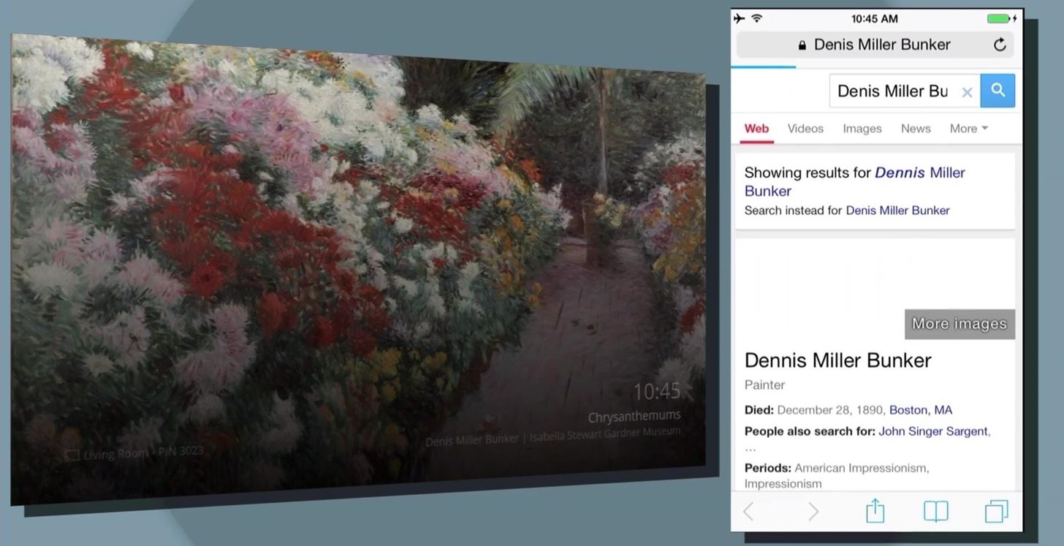The width and height of the screenshot is (1064, 546).
Task: Click the Chrysanthemums title on the TV screen
Action: click(x=634, y=416)
